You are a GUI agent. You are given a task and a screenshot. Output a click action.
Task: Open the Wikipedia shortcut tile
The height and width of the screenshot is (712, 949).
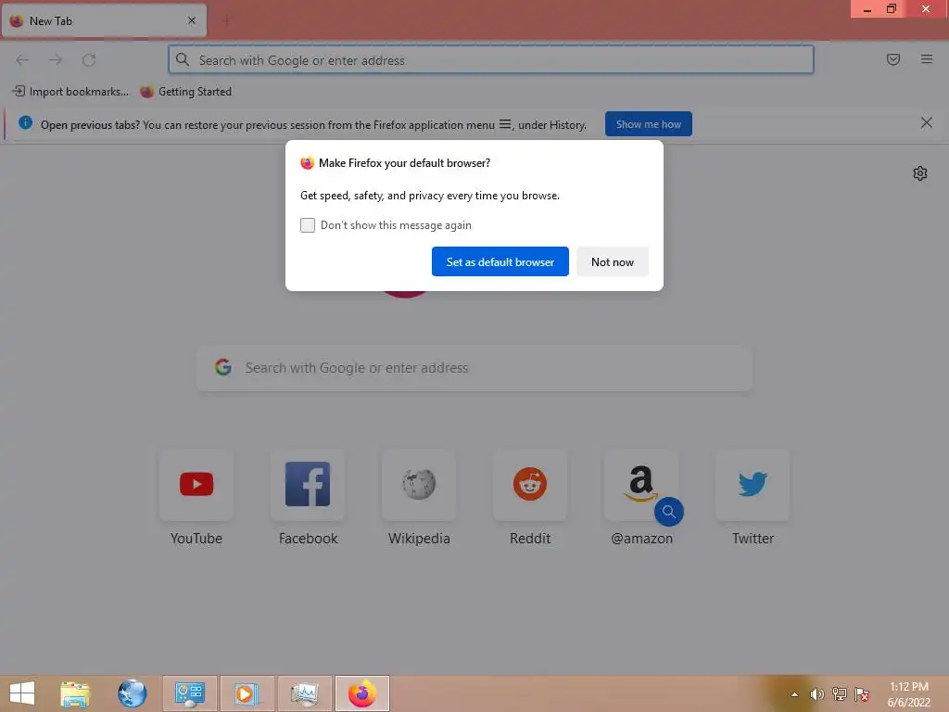[x=419, y=484]
